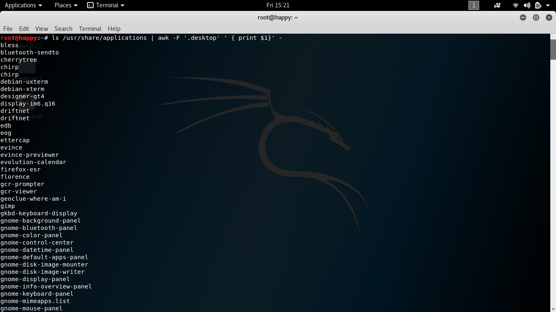The height and width of the screenshot is (312, 556).
Task: Click the 'gnome-mimeapps.list' line
Action: (35, 301)
